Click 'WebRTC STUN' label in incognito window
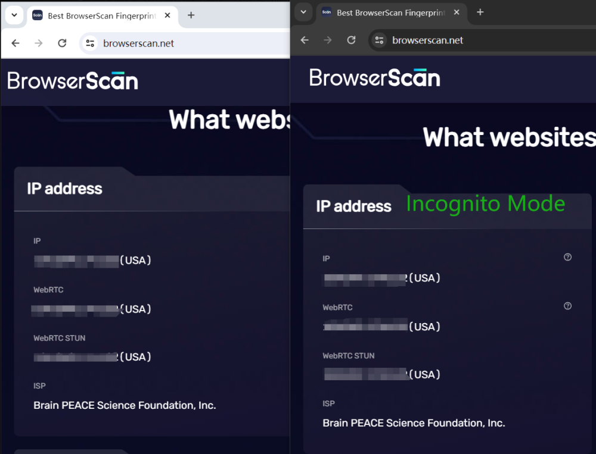This screenshot has width=596, height=454. [x=349, y=356]
